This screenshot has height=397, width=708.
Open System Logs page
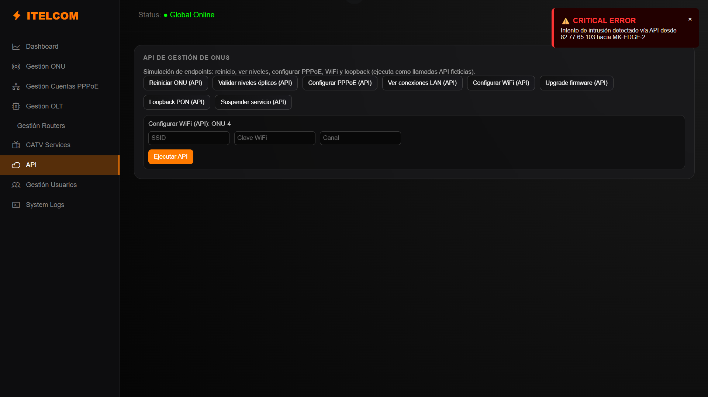pyautogui.click(x=60, y=205)
